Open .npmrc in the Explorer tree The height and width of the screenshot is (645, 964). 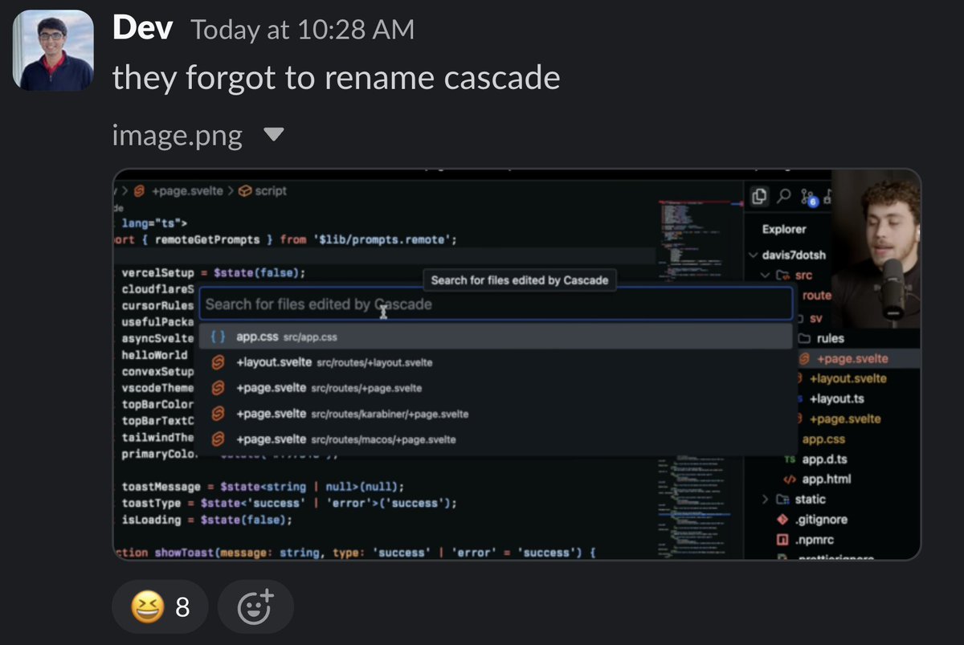point(815,540)
